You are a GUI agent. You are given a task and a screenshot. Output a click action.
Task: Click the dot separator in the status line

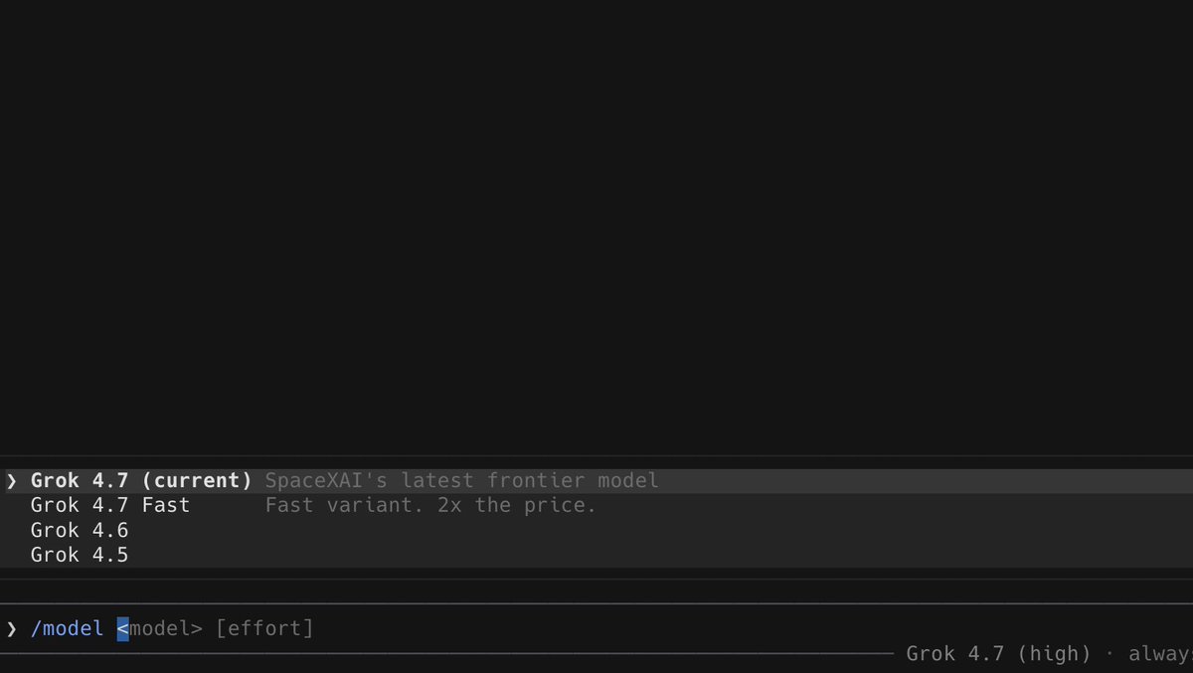coord(1109,654)
